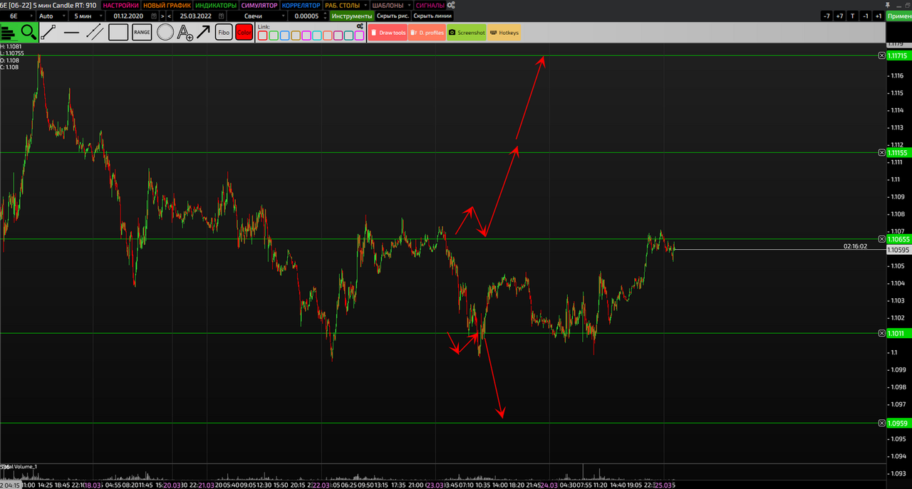Click the +1 day button
Image resolution: width=912 pixels, height=489 pixels.
(x=878, y=16)
